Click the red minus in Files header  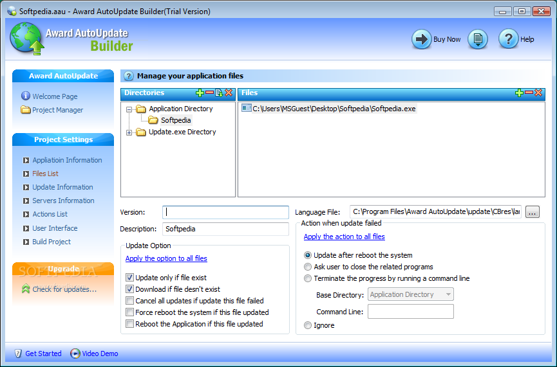pyautogui.click(x=529, y=93)
